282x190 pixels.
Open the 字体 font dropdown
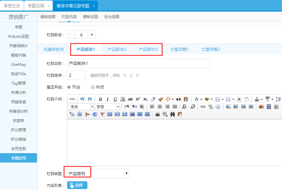[x=81, y=107]
